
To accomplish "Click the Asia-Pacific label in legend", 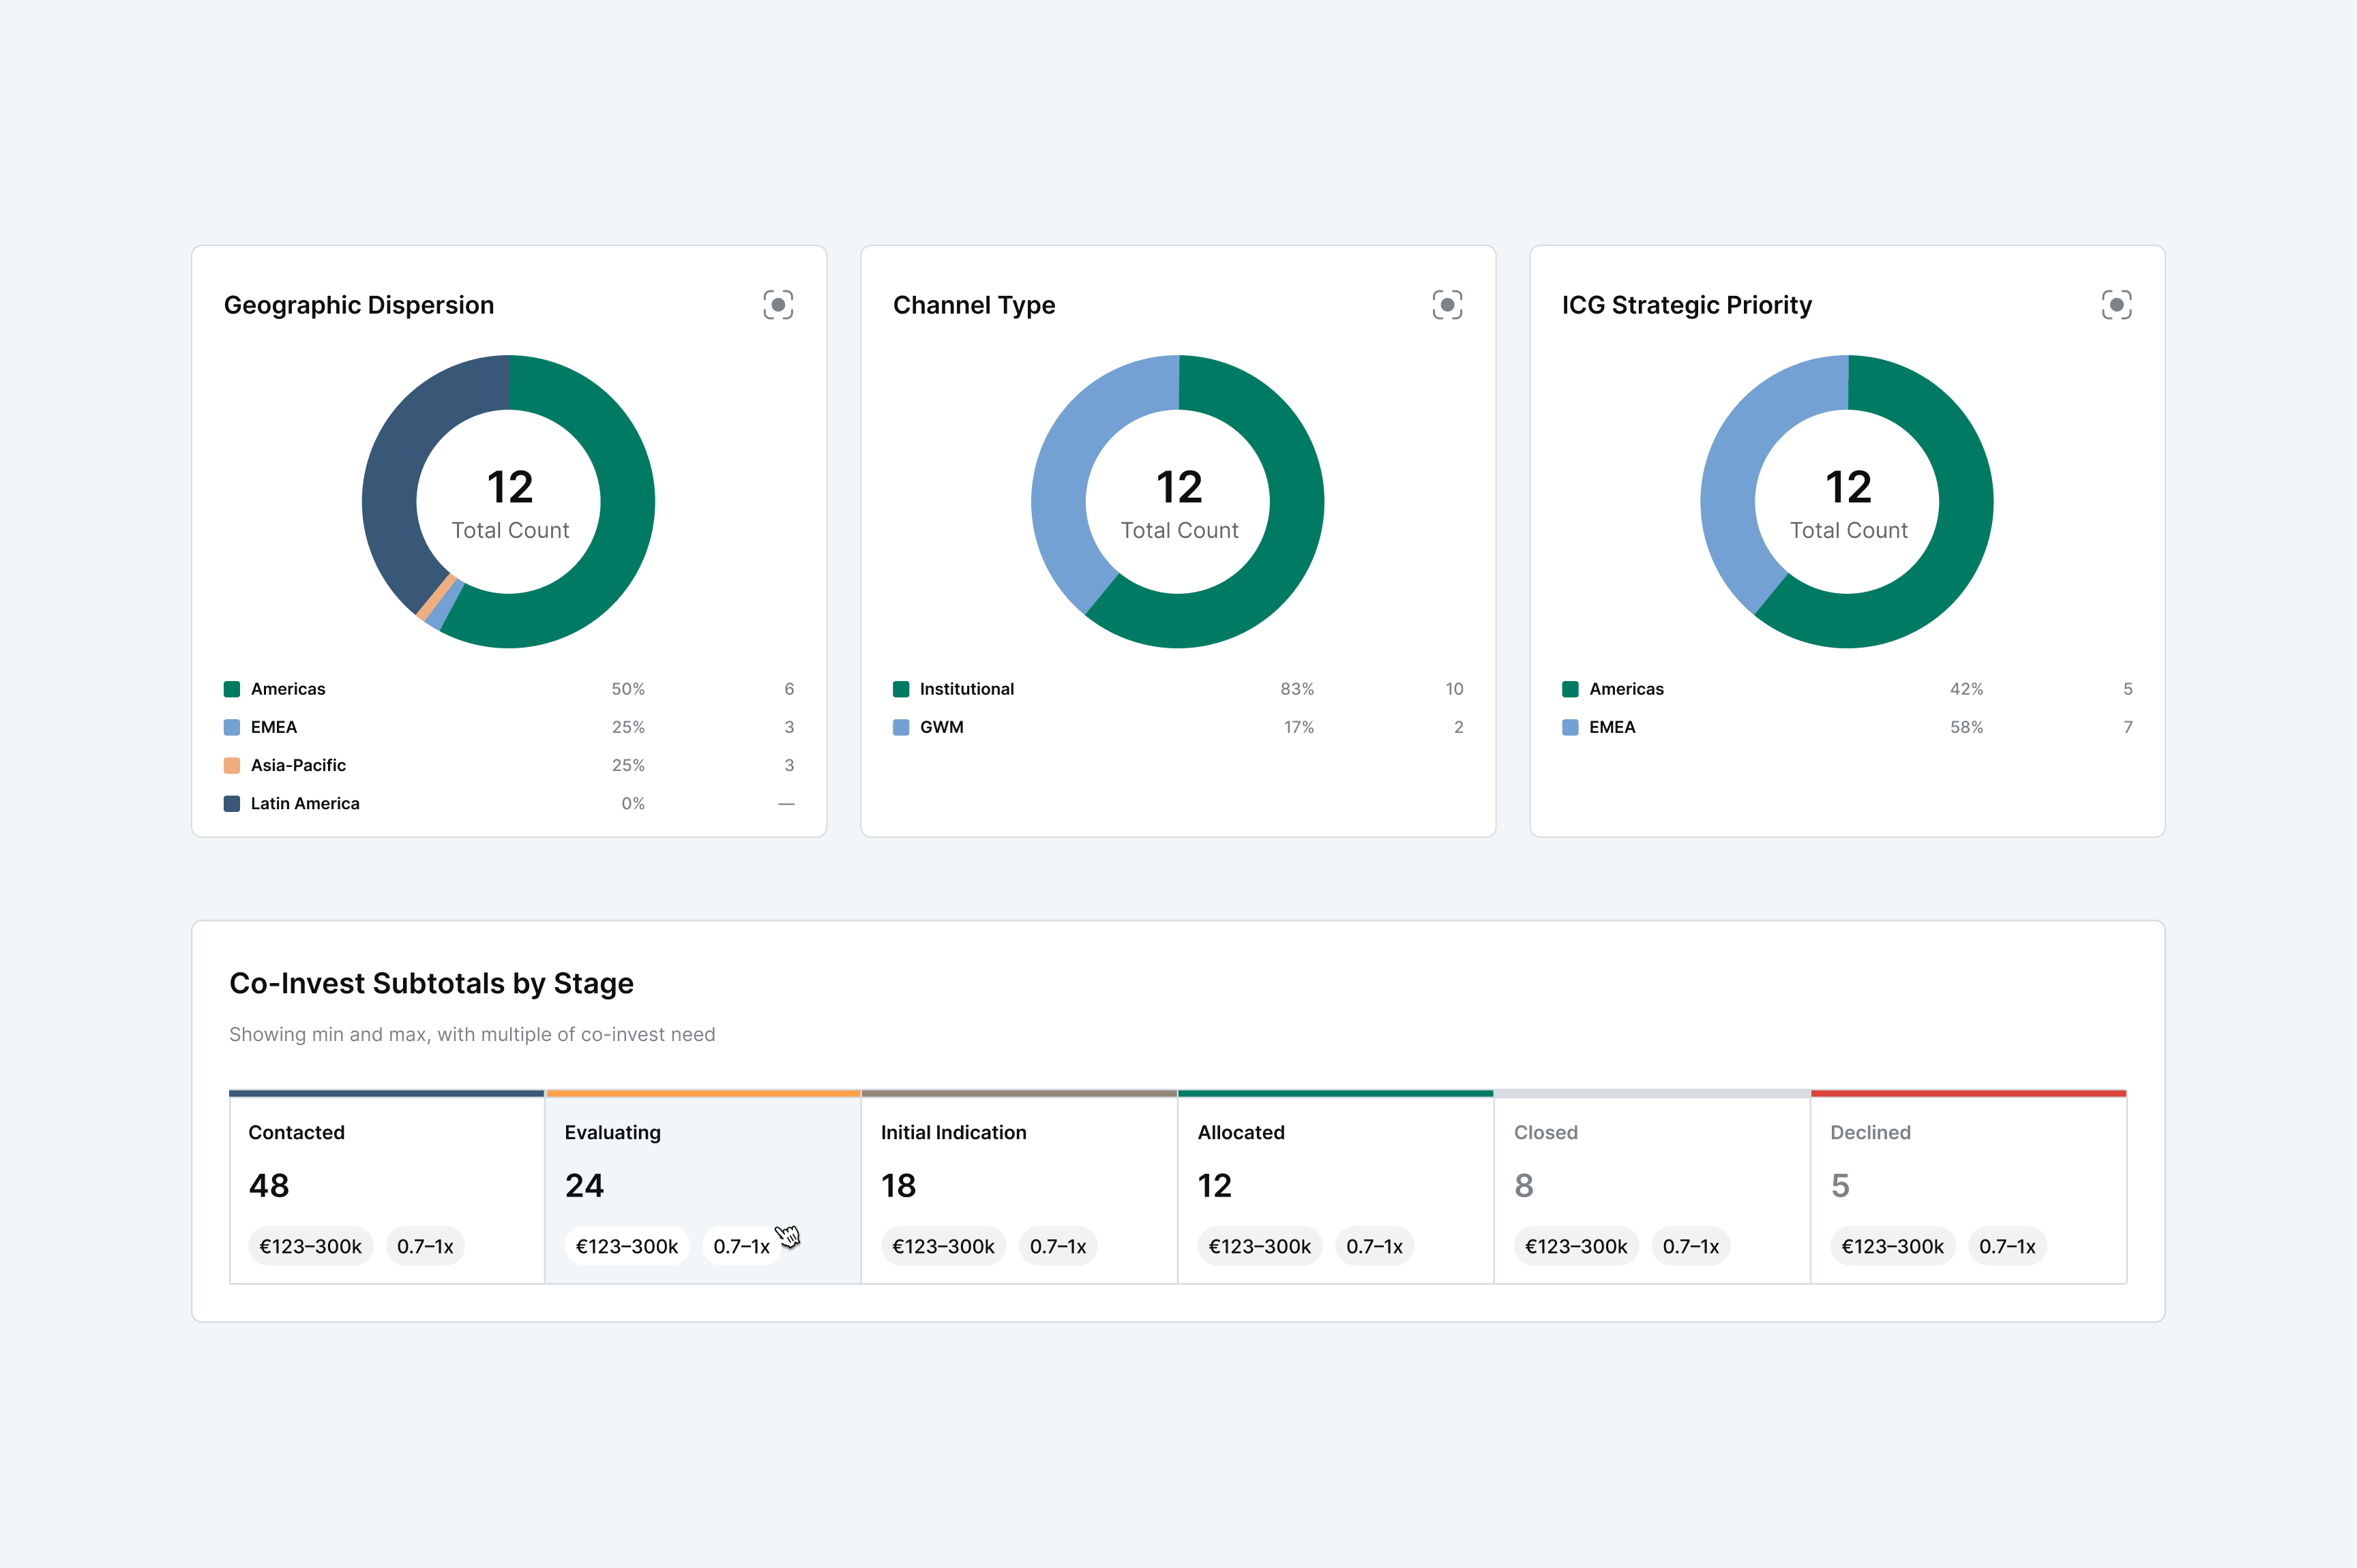I will [x=298, y=765].
